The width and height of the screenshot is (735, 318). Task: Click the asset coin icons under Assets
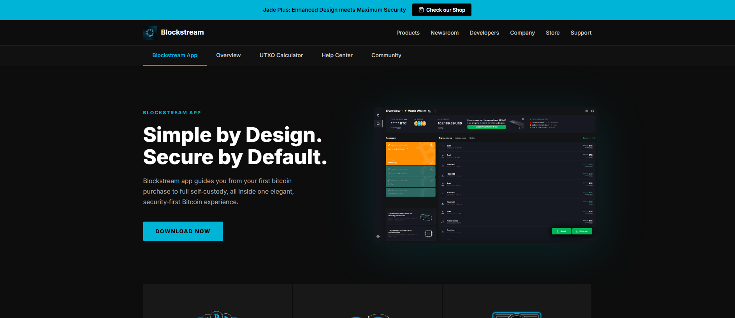(420, 124)
